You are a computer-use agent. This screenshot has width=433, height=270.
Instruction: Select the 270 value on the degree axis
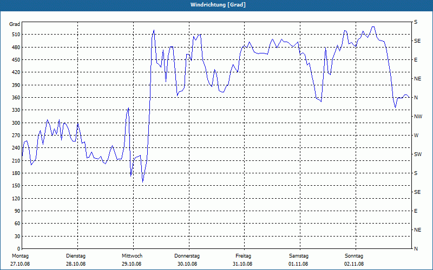(16, 136)
